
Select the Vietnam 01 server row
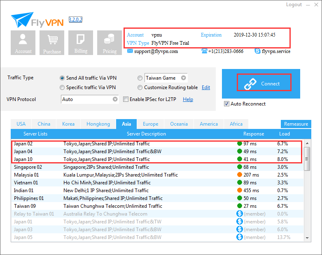pyautogui.click(x=157, y=182)
